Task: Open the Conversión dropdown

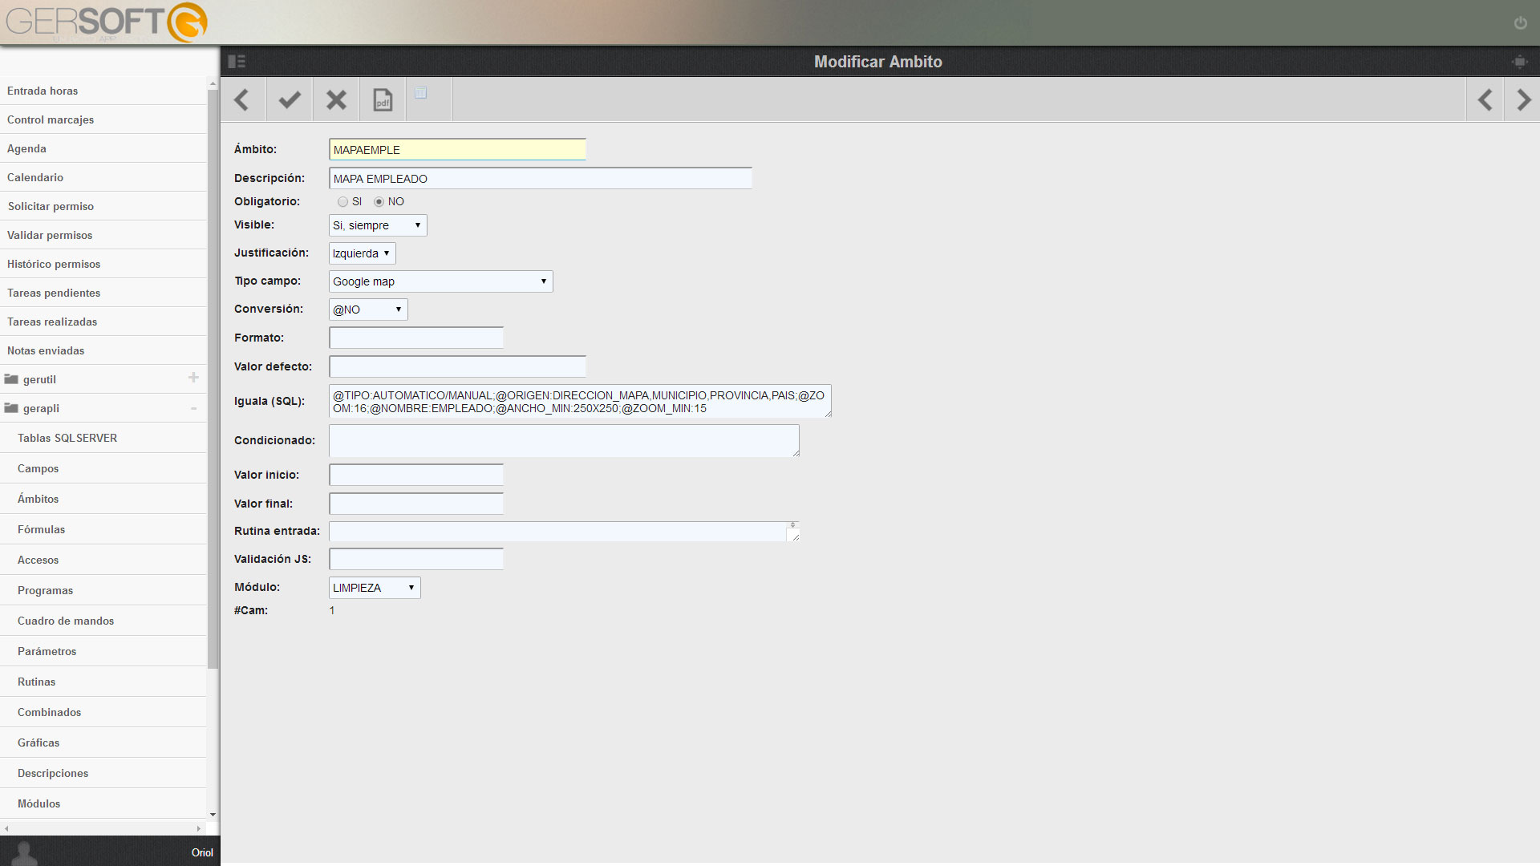Action: tap(368, 310)
